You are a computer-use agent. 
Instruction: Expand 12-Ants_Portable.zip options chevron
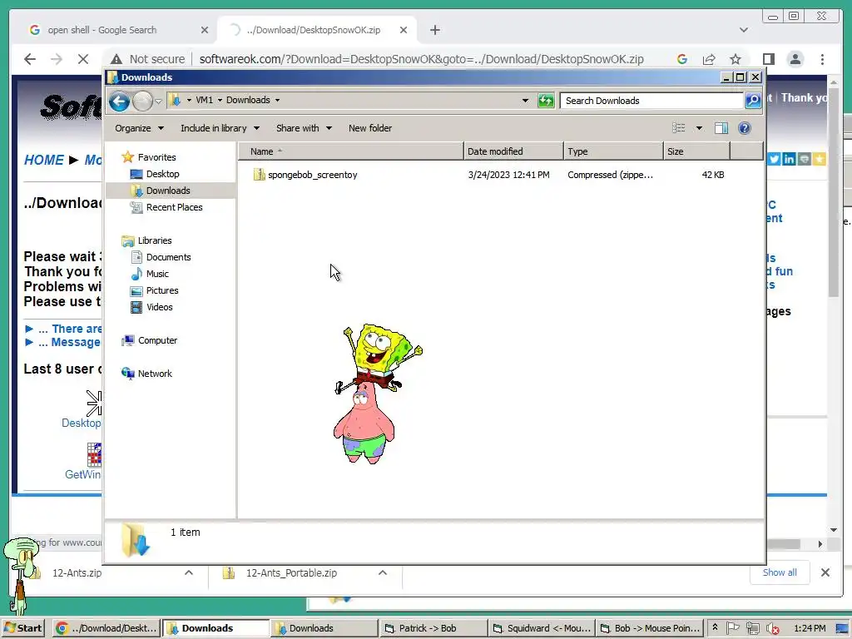click(x=383, y=572)
